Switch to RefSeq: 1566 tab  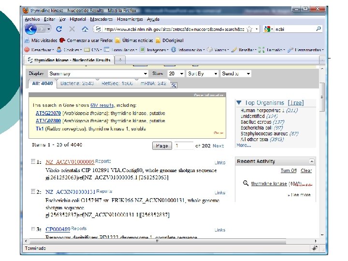(x=117, y=84)
